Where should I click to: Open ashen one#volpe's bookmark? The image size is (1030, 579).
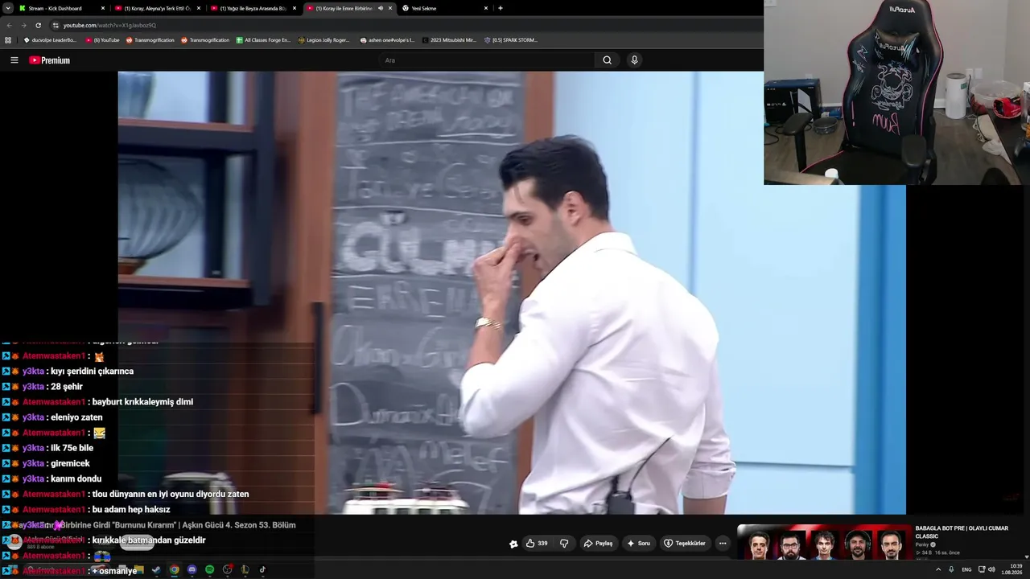point(386,40)
